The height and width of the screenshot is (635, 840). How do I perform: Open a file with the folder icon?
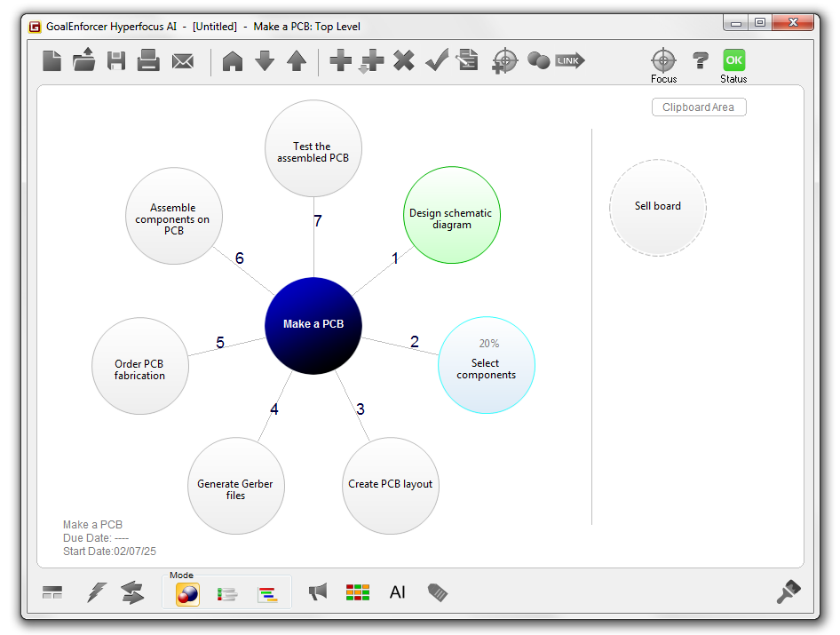coord(84,60)
